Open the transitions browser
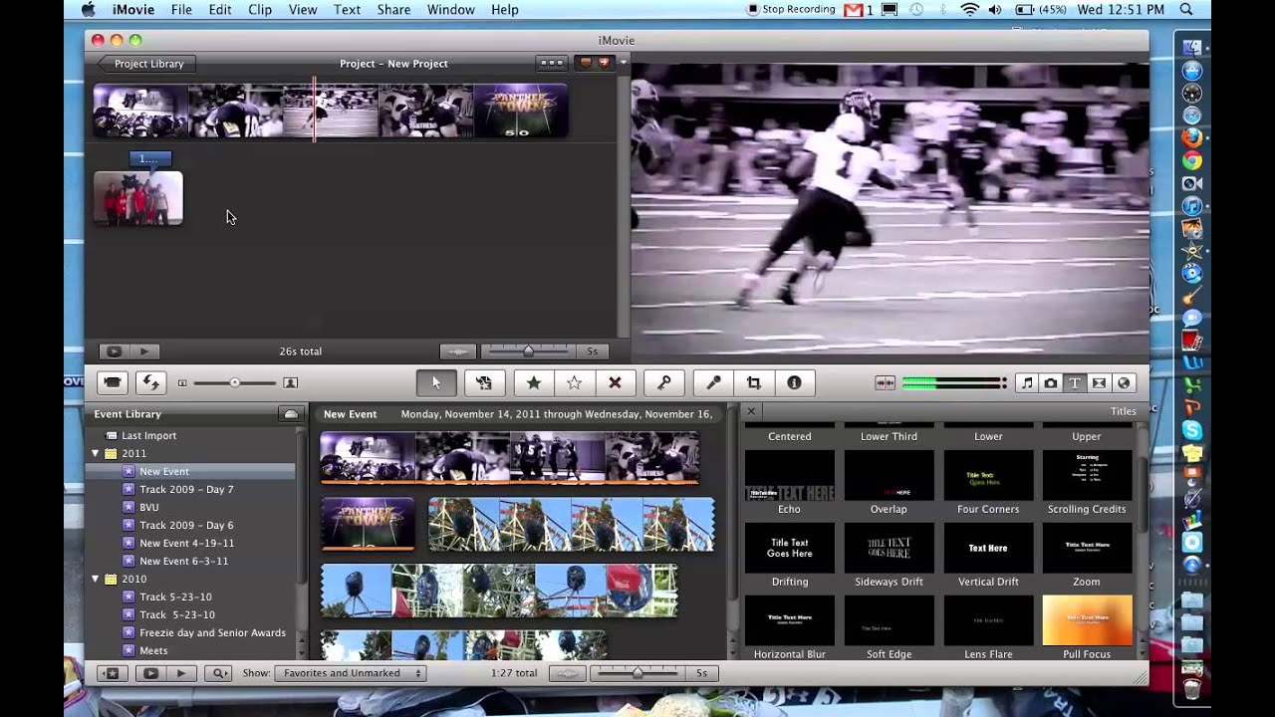This screenshot has height=717, width=1275. 1099,383
